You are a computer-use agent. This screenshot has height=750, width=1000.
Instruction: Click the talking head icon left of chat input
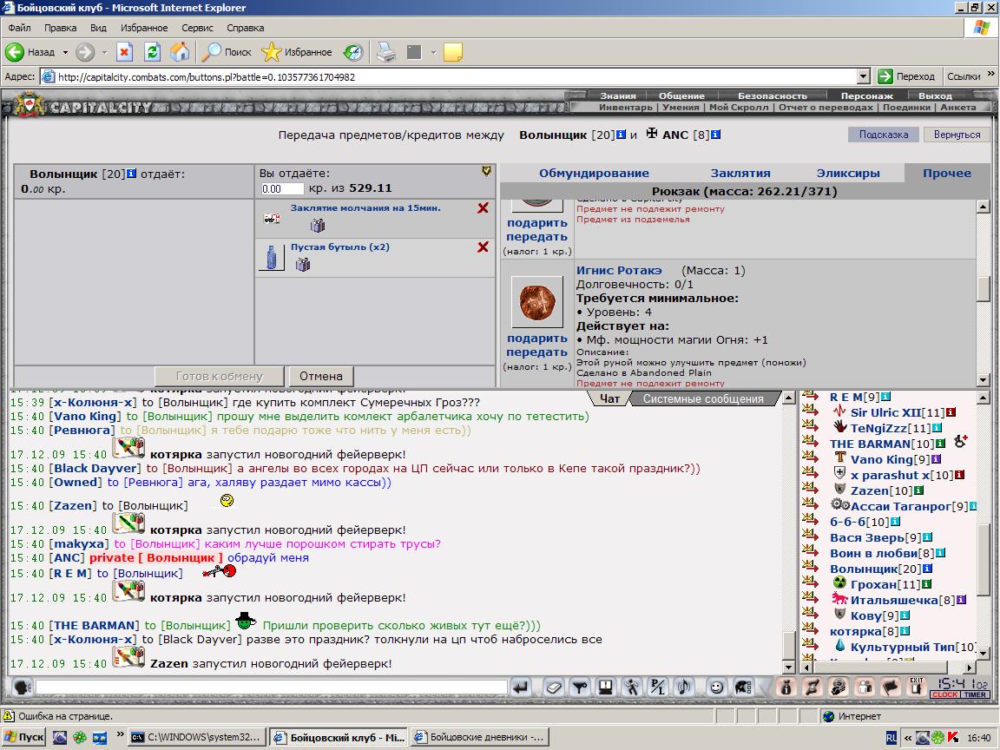(x=22, y=687)
